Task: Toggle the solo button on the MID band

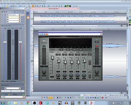Action: click(x=70, y=55)
